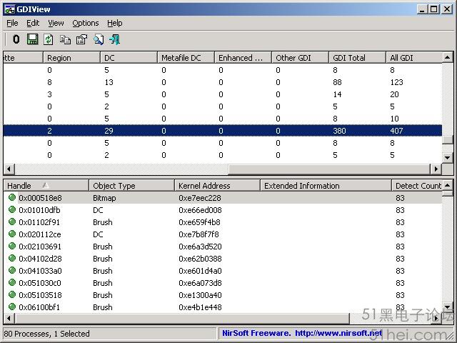Screen dimensions: 457x343
Task: Sort by the Object Type column header
Action: click(x=131, y=186)
